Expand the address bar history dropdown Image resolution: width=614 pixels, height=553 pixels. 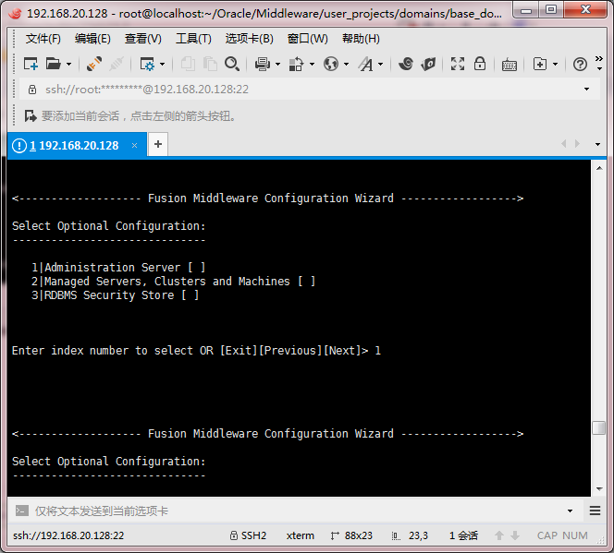coord(586,90)
